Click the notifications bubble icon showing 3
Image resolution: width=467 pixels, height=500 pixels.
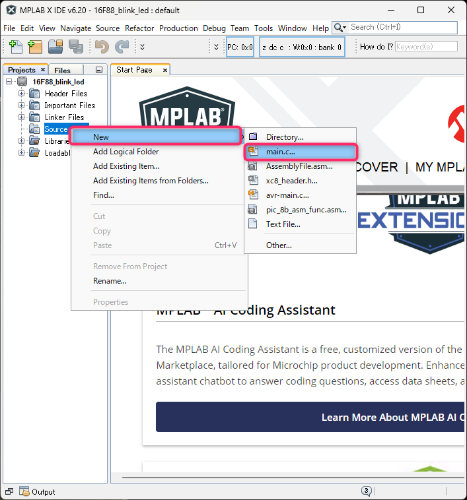click(x=367, y=491)
